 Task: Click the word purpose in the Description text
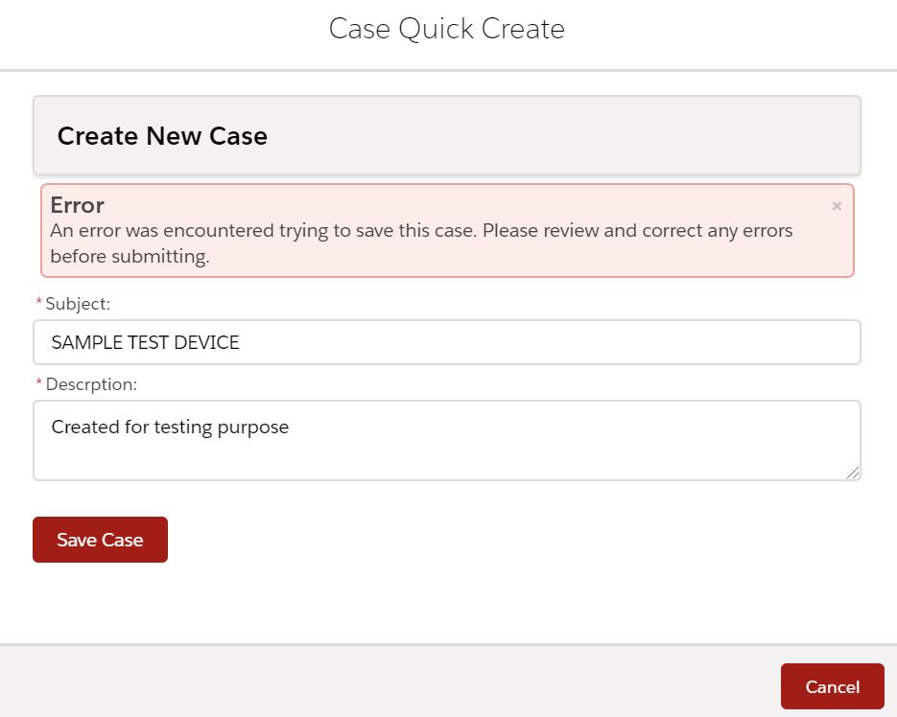coord(254,427)
